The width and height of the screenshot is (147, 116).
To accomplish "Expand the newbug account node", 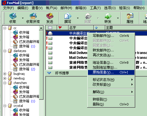I will tap(5, 78).
